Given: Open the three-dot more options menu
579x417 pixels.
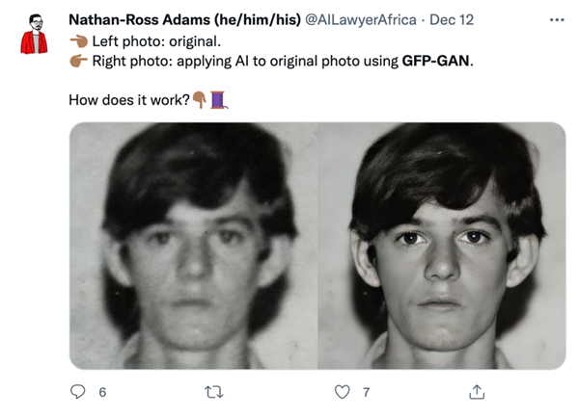Looking at the screenshot, I should click(x=557, y=20).
